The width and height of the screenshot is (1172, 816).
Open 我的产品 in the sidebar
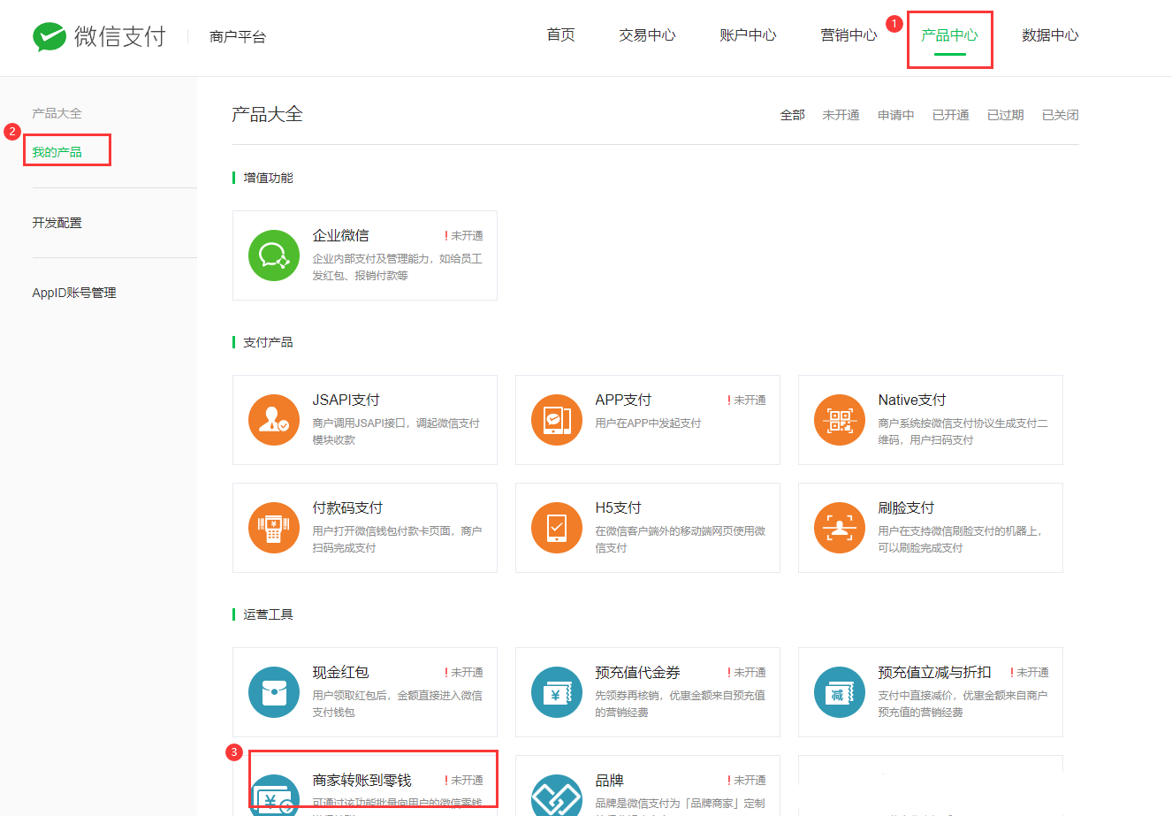tap(57, 152)
